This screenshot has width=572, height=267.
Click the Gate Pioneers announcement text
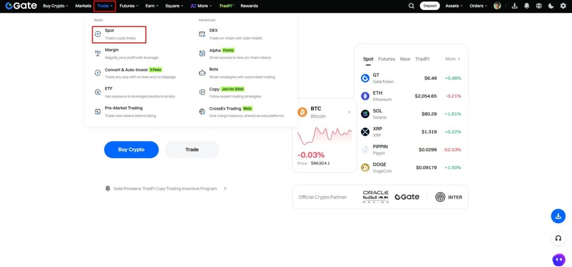tap(165, 189)
